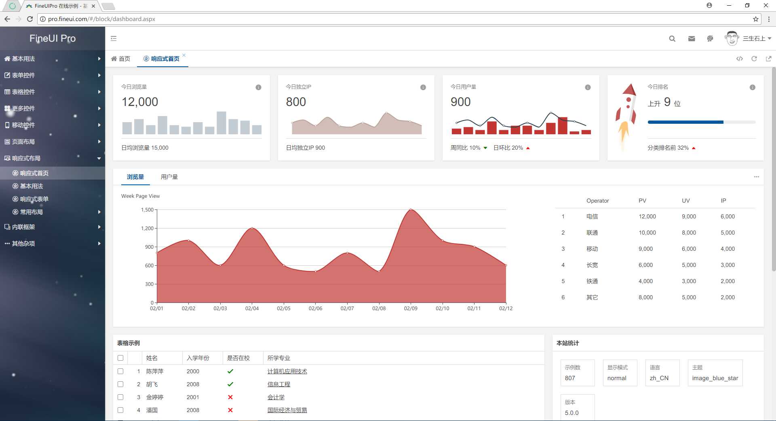Expand the 基本用法 top-level menu
The height and width of the screenshot is (421, 776).
click(x=53, y=59)
